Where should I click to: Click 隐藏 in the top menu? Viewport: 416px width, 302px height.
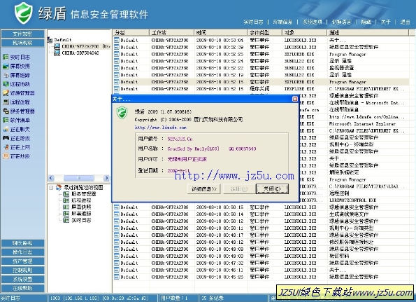(x=366, y=22)
